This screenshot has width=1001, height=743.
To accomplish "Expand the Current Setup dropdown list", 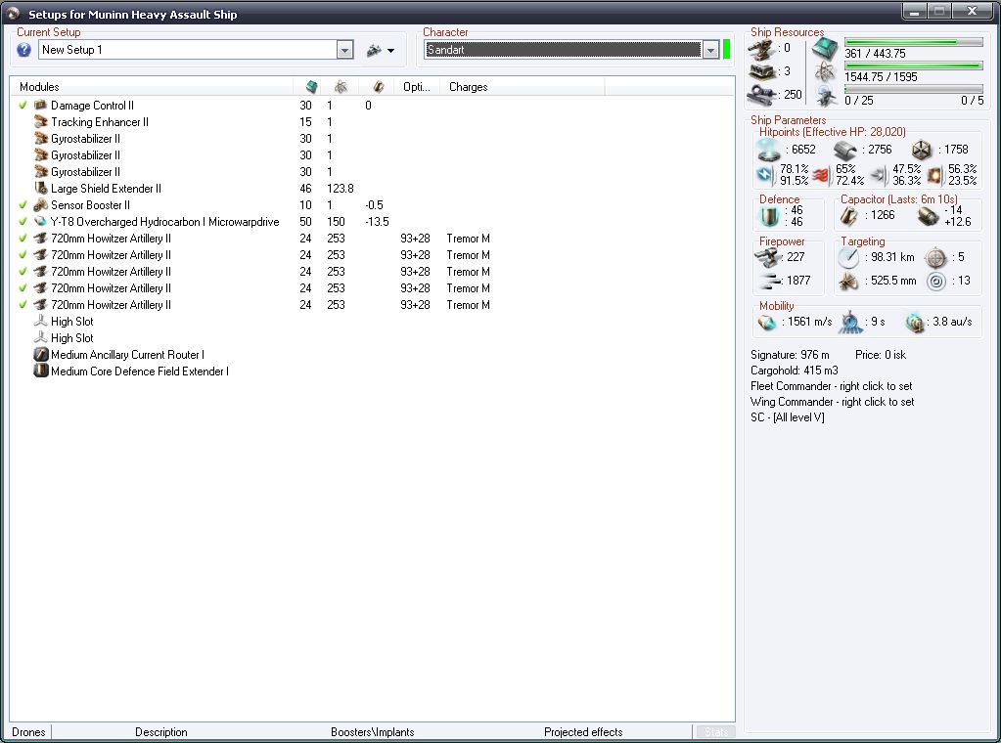I will click(344, 50).
